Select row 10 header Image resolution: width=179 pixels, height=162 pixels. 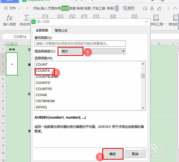coord(3,116)
